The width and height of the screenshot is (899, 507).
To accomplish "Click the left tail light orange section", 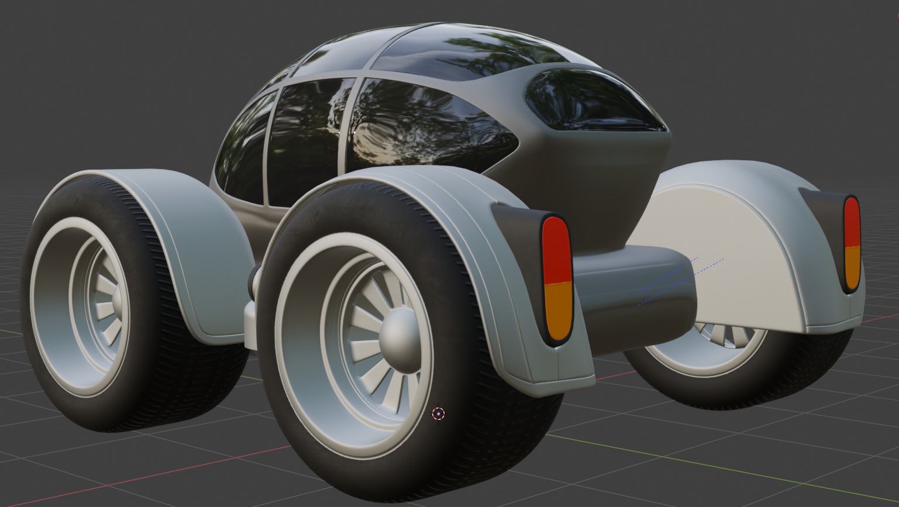I will pos(559,312).
